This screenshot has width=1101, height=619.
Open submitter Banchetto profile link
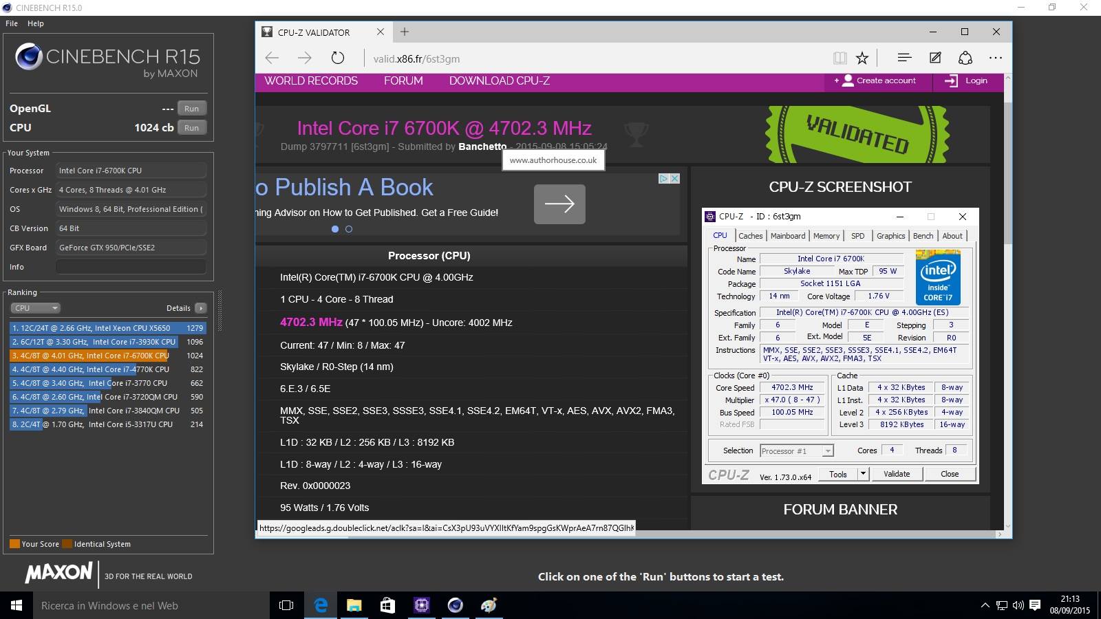tap(482, 146)
